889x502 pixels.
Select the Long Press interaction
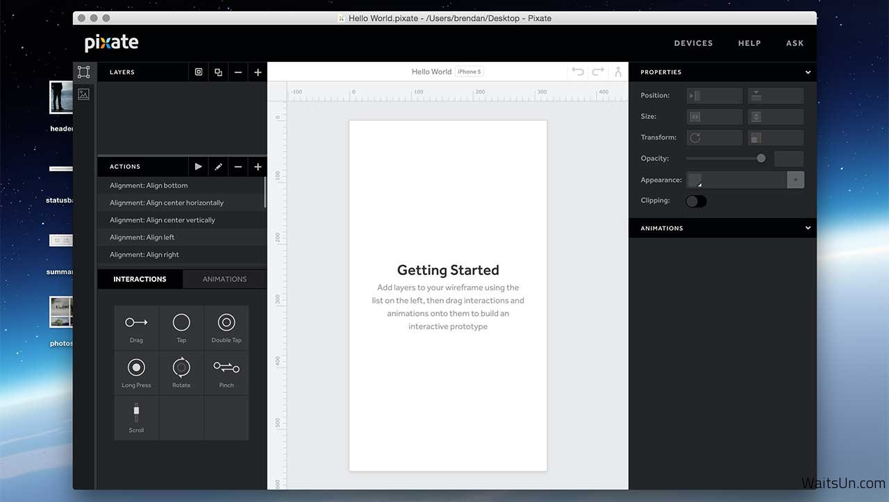(x=136, y=373)
